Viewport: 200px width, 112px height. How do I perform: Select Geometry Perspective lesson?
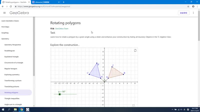pos(13,45)
